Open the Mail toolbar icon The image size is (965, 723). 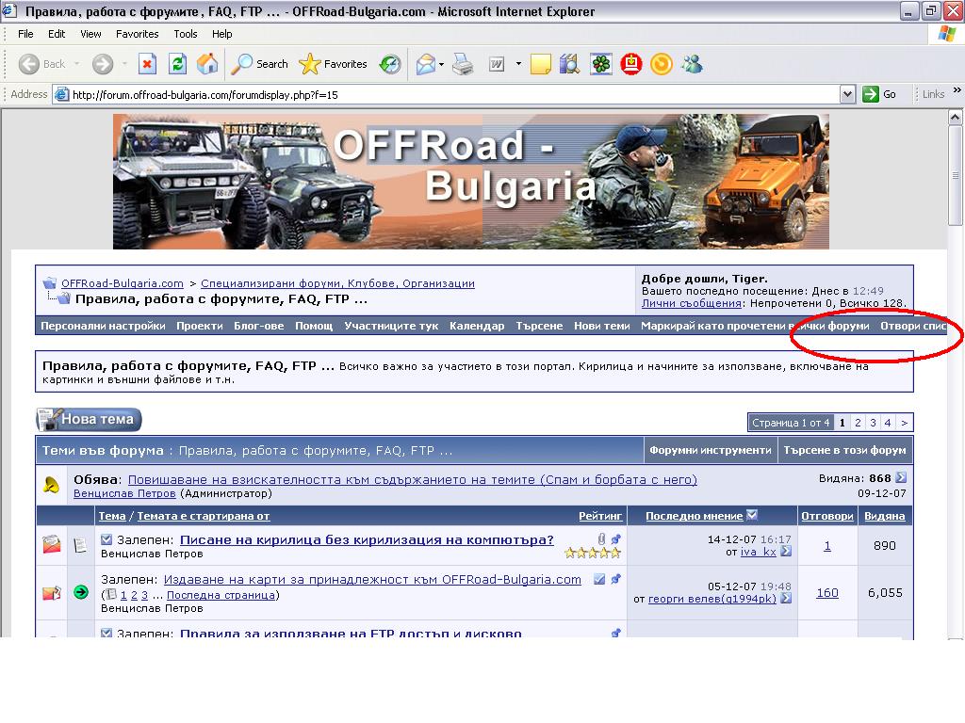(425, 64)
